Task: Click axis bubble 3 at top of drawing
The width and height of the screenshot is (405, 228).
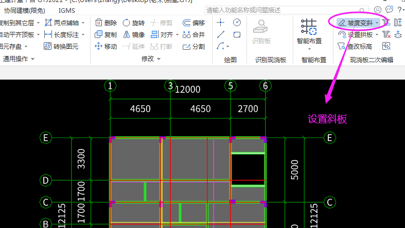Action: 170,86
